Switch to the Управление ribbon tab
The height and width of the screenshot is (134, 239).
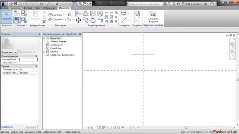pyautogui.click(x=49, y=8)
